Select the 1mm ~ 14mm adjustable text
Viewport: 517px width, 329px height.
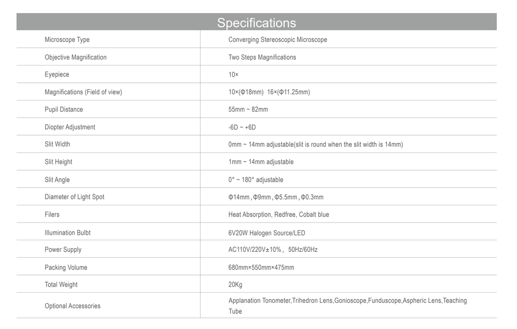261,162
